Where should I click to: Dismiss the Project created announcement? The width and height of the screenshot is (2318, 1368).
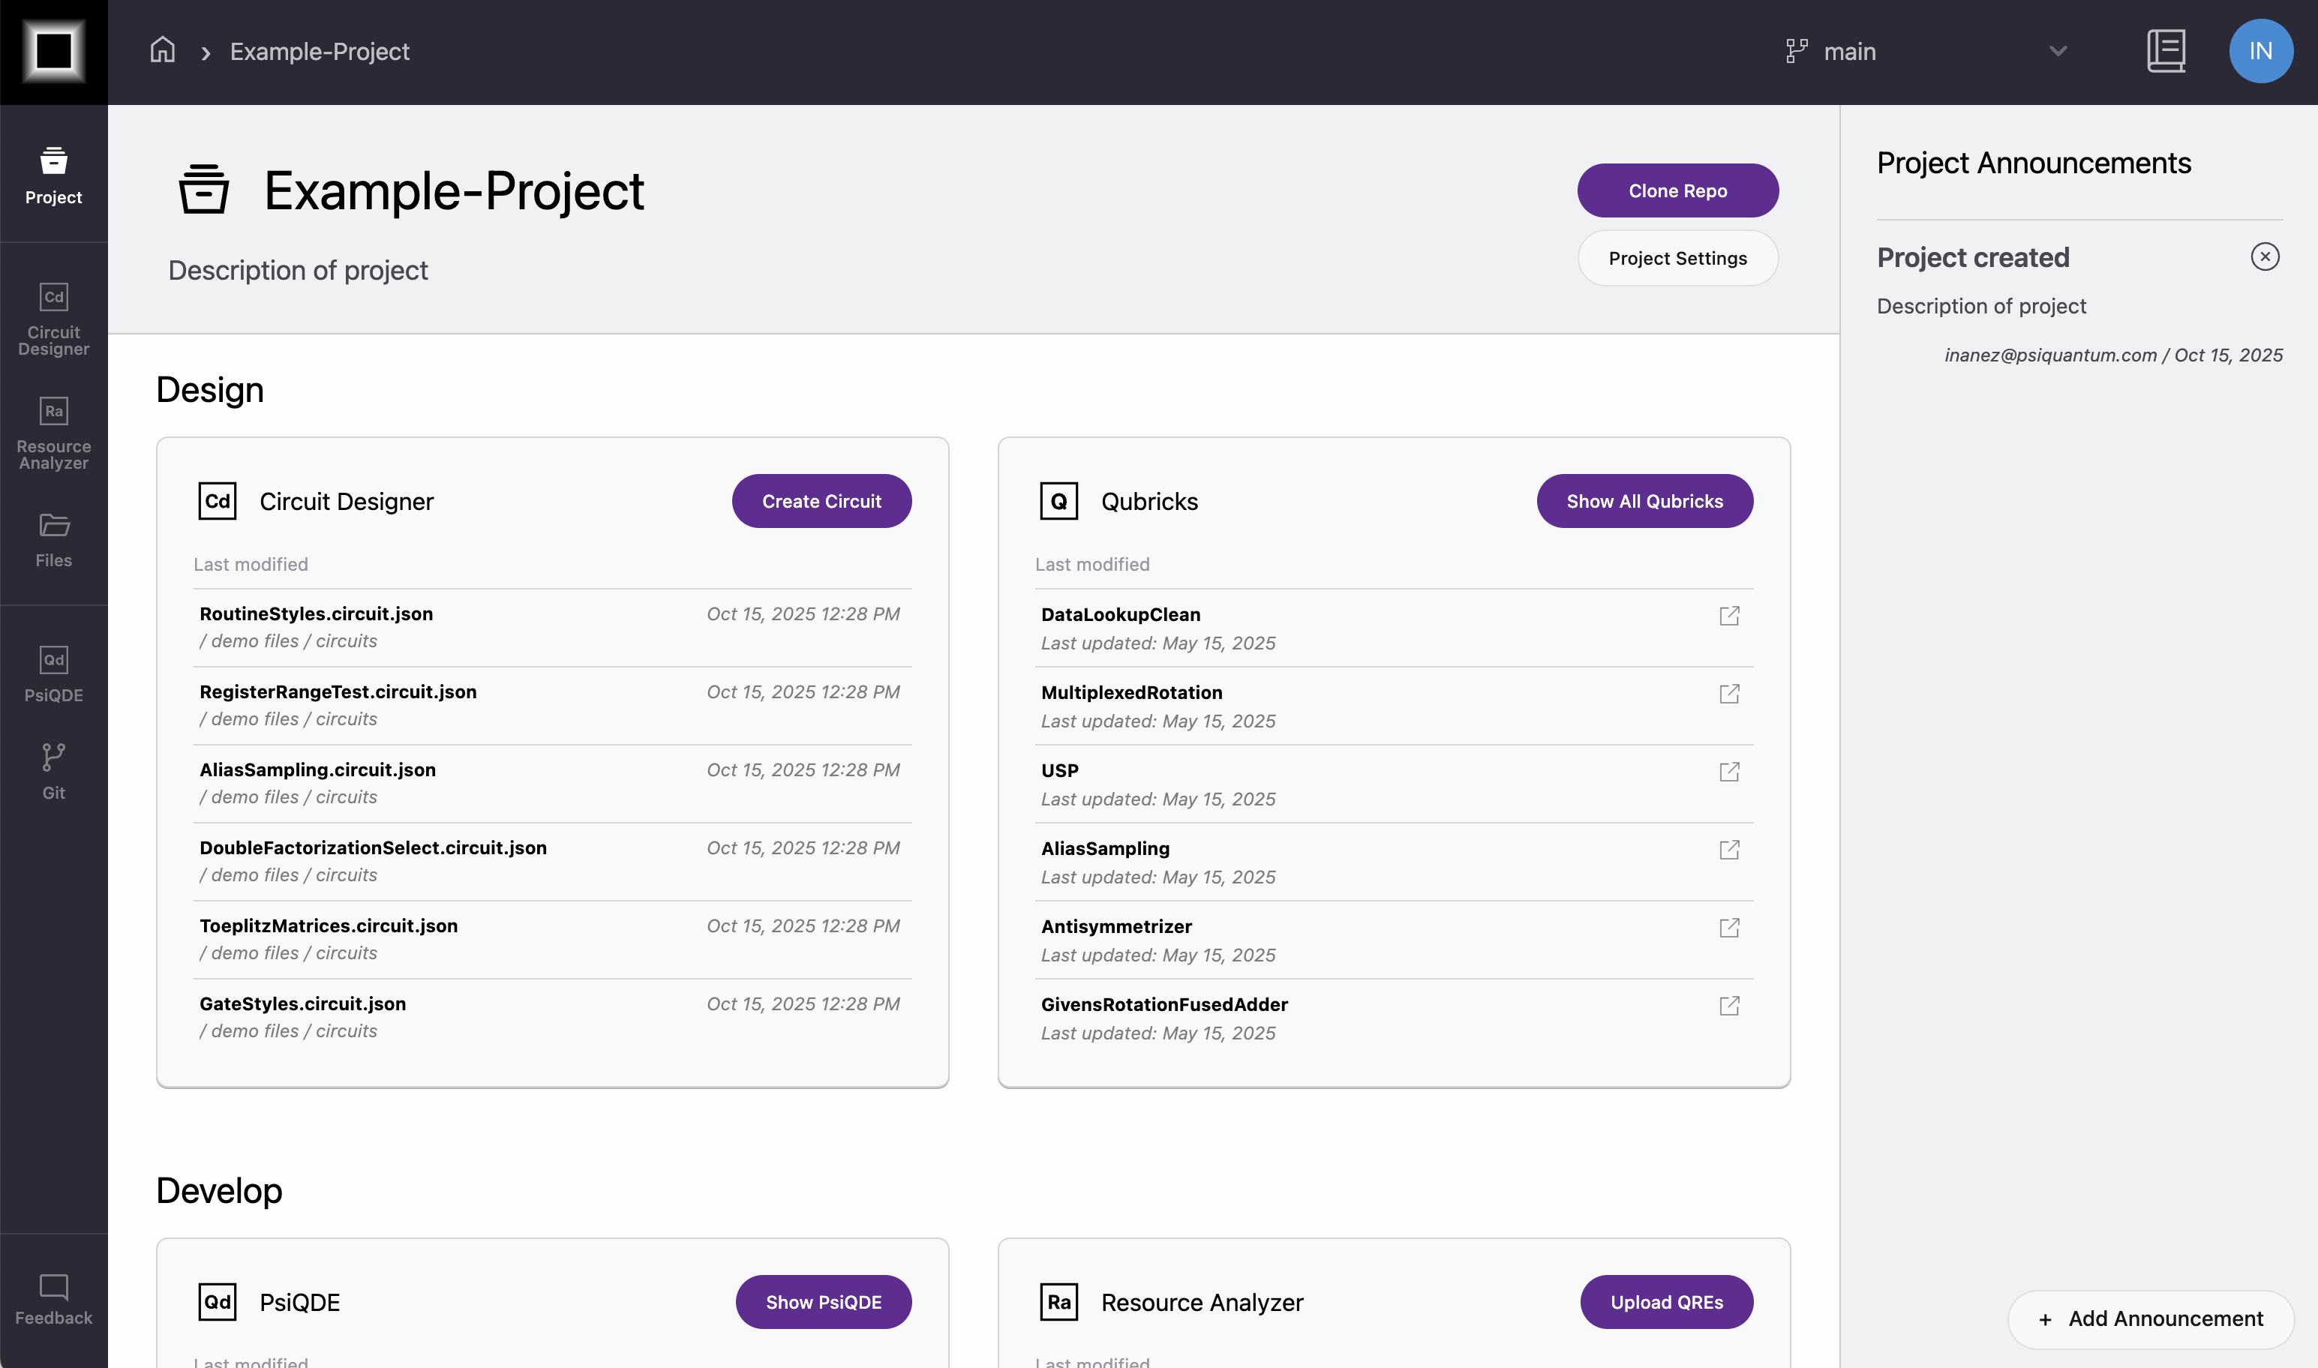point(2265,256)
